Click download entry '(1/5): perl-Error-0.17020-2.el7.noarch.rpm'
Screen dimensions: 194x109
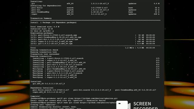pos(54,35)
